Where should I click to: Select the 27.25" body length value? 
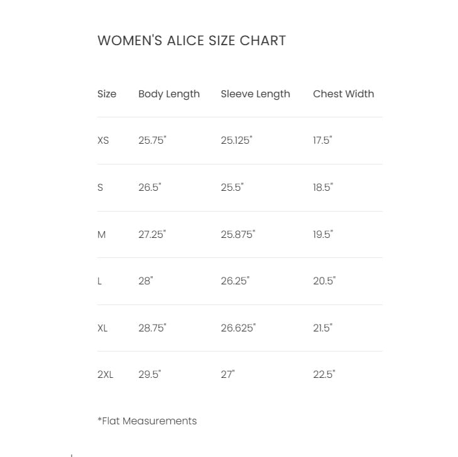tap(152, 234)
